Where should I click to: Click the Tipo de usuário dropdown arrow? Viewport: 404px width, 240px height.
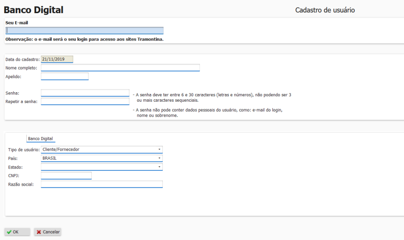coord(159,149)
